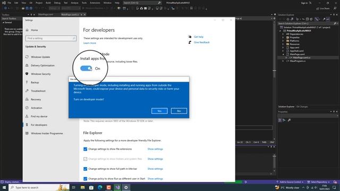Screen dimensions: 340x191
Task: Click the Visual Studio taskbar icon
Action: (x=117, y=187)
